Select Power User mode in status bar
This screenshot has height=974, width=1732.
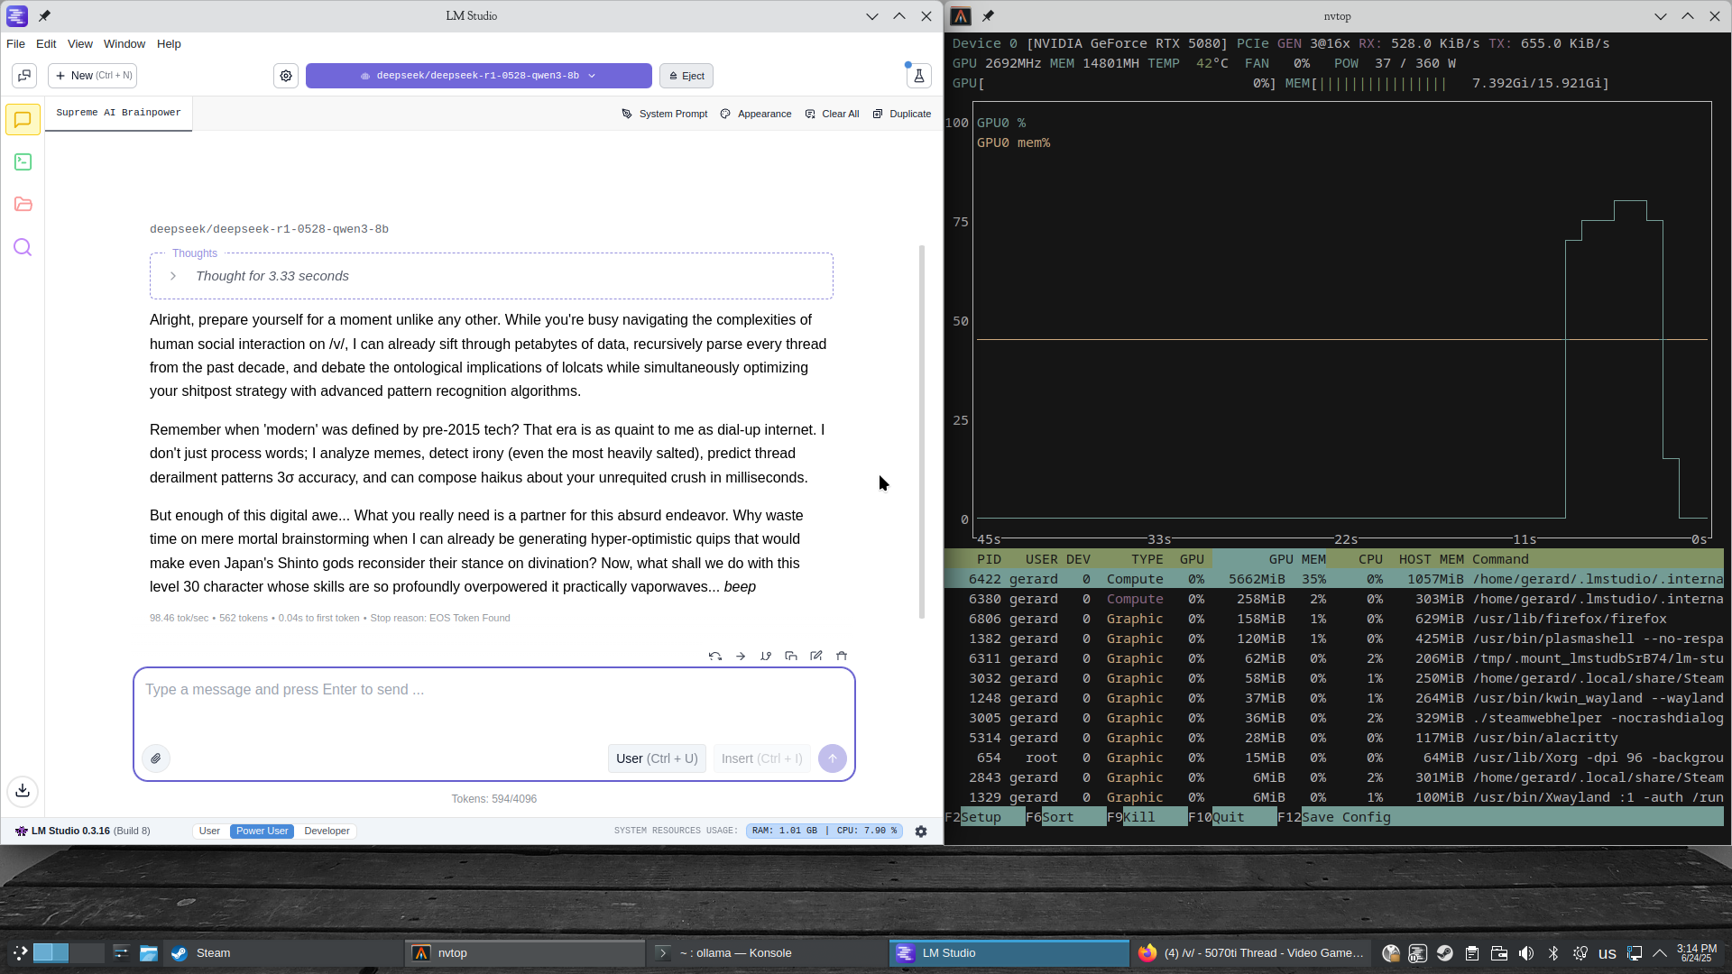(x=262, y=832)
